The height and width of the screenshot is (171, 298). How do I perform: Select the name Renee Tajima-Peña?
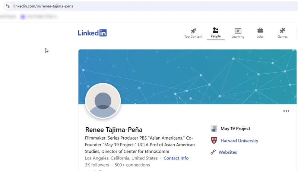[114, 130]
